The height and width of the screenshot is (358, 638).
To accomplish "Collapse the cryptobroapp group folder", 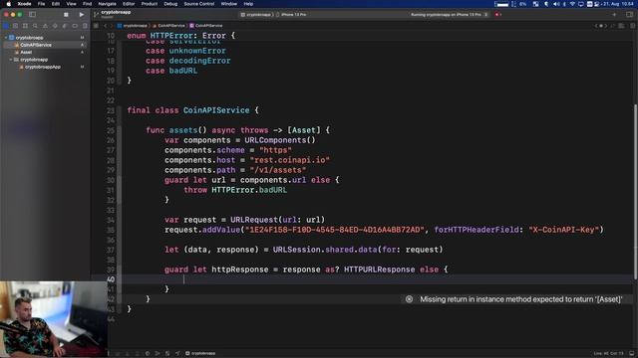I will tap(11, 60).
